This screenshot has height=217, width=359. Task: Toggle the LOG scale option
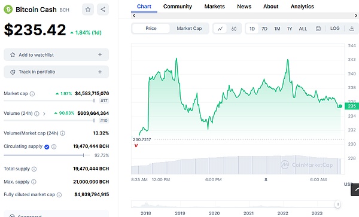click(334, 28)
